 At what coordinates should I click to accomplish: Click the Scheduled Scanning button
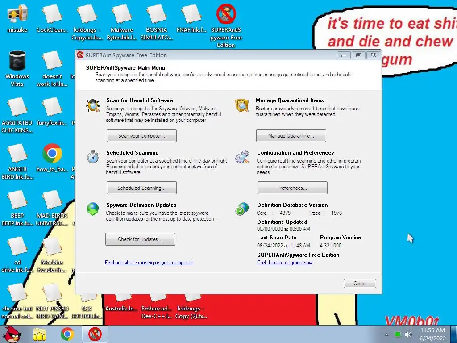pyautogui.click(x=141, y=188)
